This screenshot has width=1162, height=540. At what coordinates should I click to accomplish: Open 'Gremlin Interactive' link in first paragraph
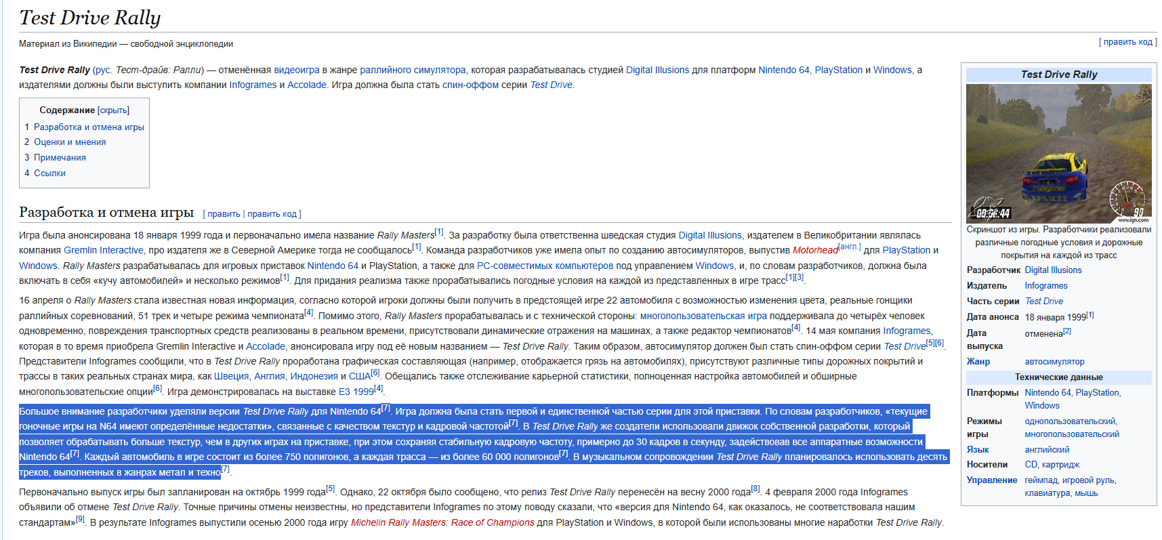(x=104, y=250)
